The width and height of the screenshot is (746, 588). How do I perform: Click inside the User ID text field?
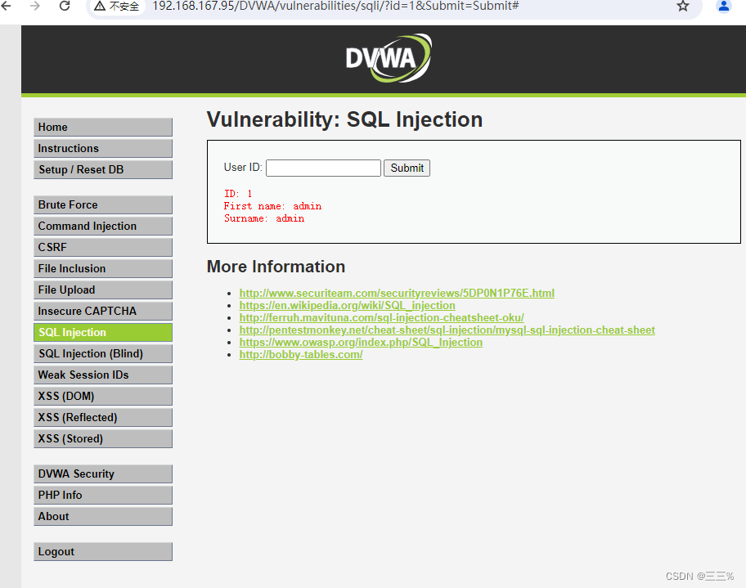pyautogui.click(x=323, y=168)
